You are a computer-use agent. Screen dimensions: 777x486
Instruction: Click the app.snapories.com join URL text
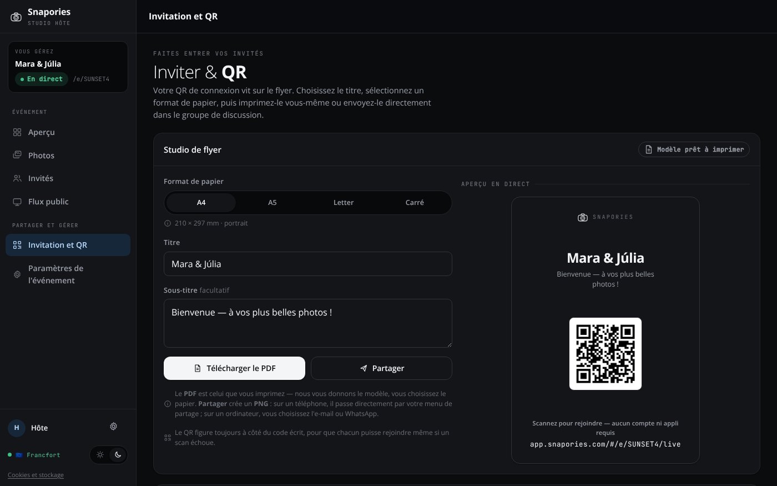click(x=605, y=444)
